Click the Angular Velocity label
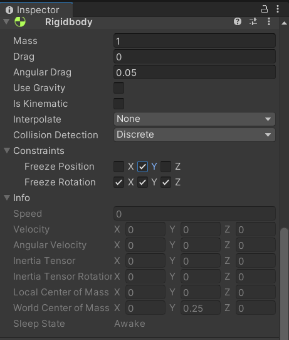Viewport: 289px width, 340px height. pyautogui.click(x=50, y=245)
